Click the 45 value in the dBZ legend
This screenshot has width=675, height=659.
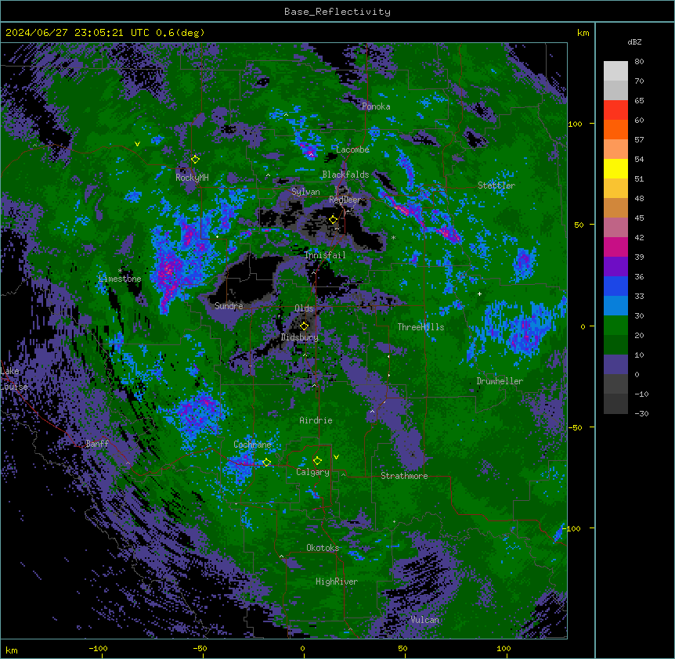pyautogui.click(x=639, y=218)
